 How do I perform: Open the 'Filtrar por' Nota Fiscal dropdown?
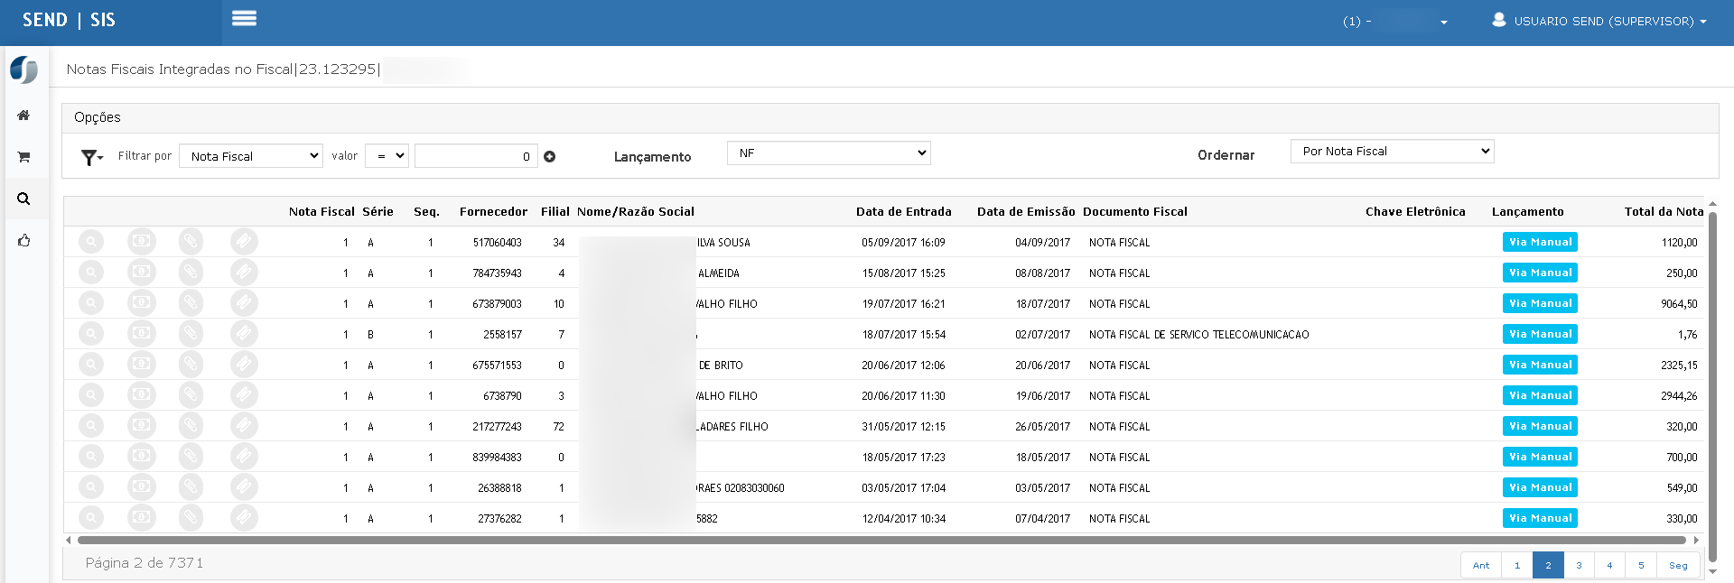pos(251,156)
